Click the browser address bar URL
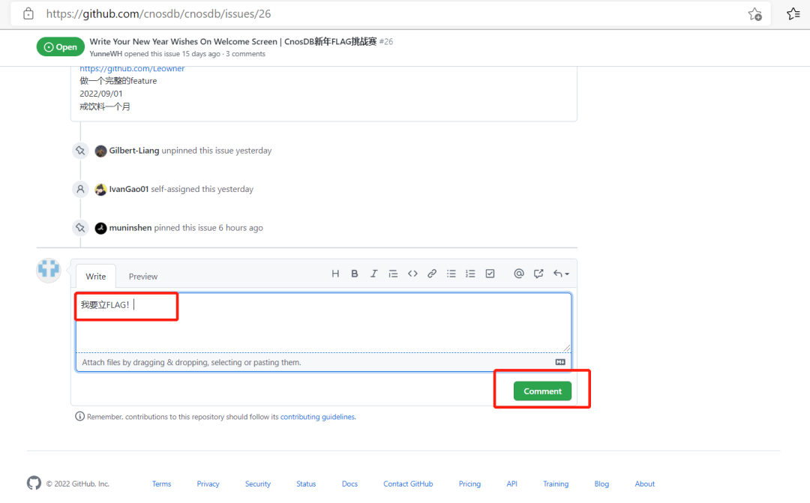The height and width of the screenshot is (503, 810). tap(158, 14)
